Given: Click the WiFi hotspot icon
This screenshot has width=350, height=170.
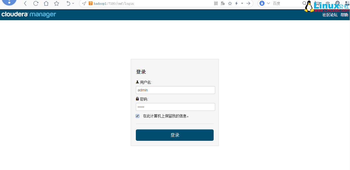Looking at the screenshot, I should pos(327,3).
